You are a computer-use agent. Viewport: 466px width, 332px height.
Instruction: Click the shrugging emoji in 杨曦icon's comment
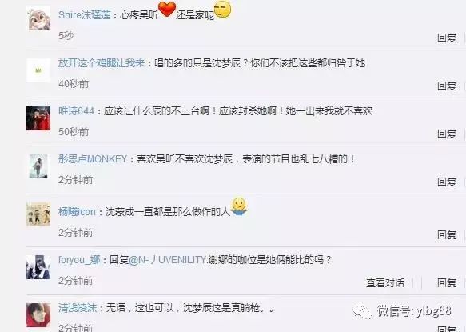click(239, 206)
